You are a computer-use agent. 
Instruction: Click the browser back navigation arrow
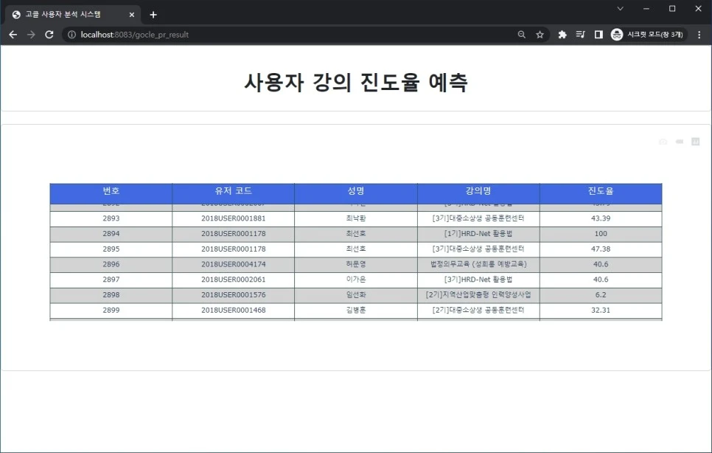13,34
